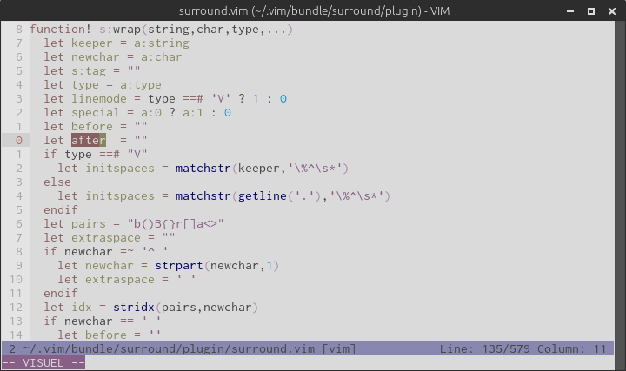Click 'linemode' variable name
Screen dimensions: 626x371
point(99,99)
